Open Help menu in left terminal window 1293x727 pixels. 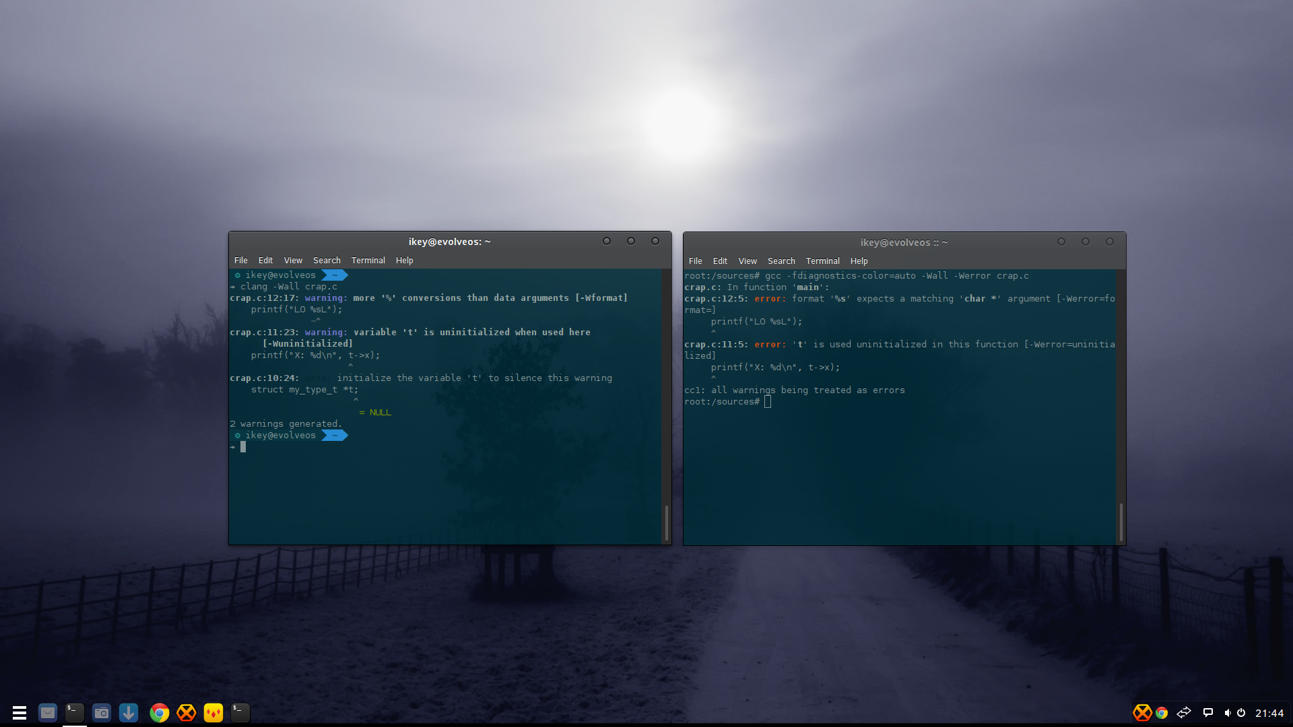405,261
